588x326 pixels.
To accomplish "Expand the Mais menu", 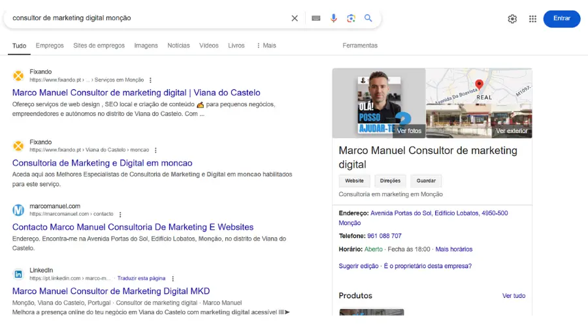I will point(267,45).
